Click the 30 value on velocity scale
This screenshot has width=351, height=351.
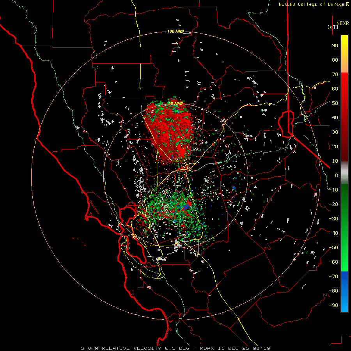[335, 132]
